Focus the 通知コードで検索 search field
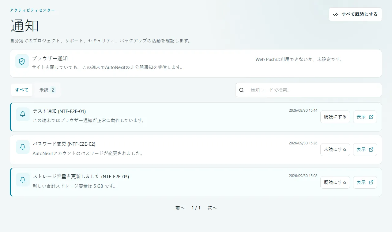The image size is (392, 232). (309, 90)
